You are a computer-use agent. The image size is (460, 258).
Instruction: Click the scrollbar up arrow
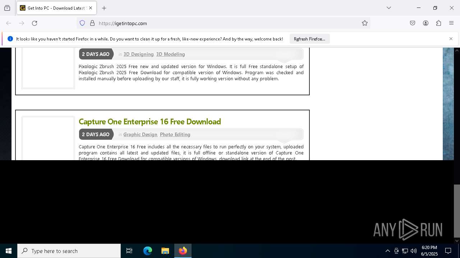pos(457,51)
